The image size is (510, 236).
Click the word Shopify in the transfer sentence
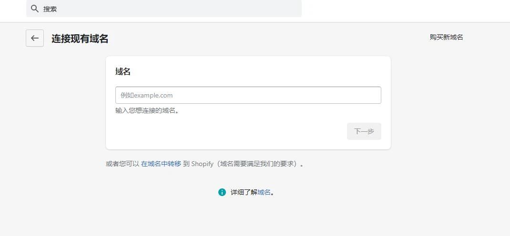pos(202,164)
